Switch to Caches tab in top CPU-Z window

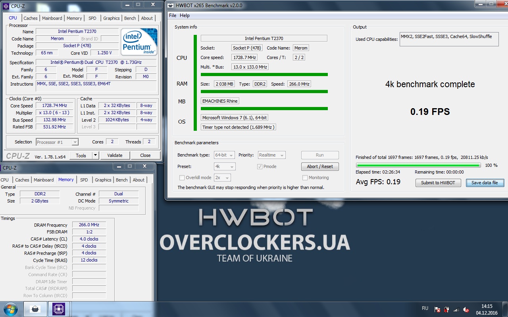(30, 18)
